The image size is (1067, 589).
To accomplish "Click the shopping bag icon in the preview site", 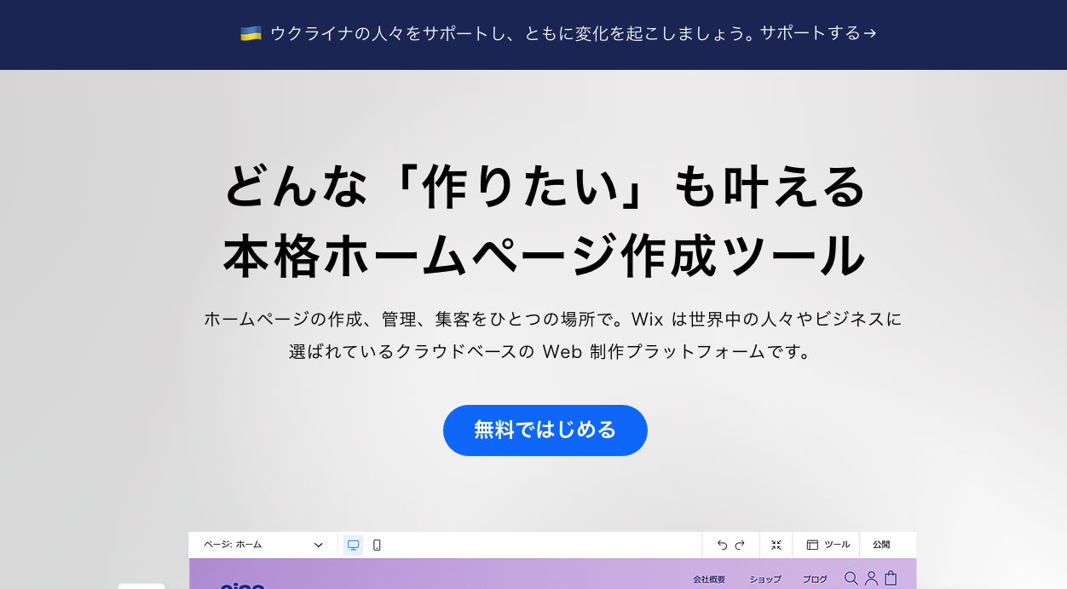I will click(891, 578).
